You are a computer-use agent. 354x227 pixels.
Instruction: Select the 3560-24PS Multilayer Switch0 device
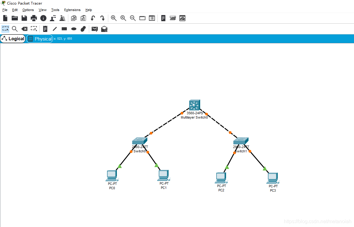(194, 105)
